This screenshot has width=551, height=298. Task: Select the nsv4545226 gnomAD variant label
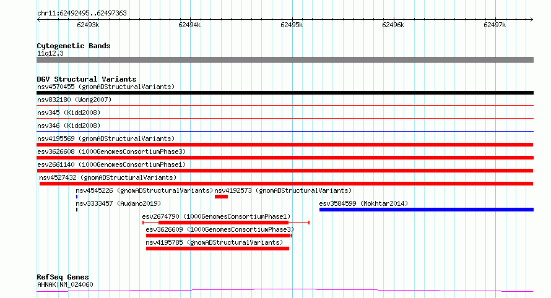coord(144,190)
